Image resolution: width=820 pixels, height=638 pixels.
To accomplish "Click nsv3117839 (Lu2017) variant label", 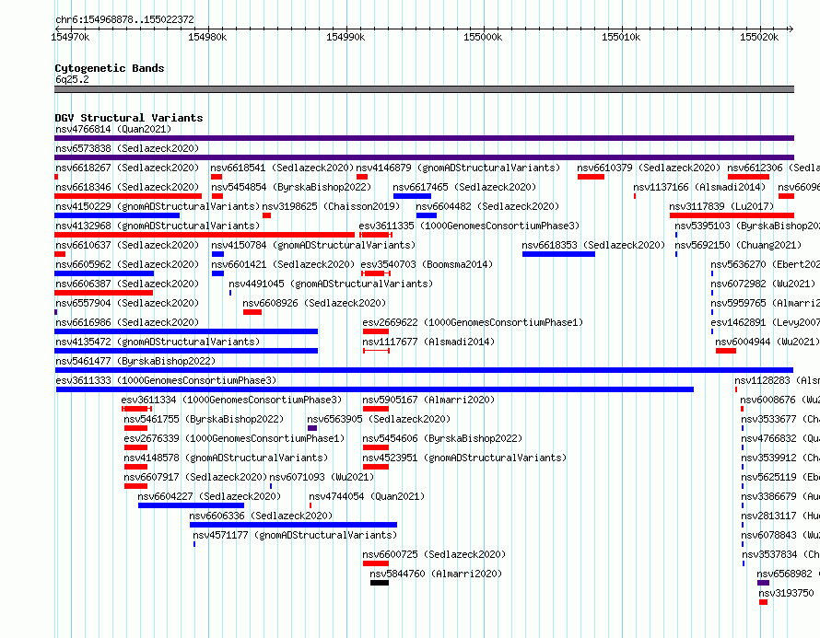I will pyautogui.click(x=721, y=206).
